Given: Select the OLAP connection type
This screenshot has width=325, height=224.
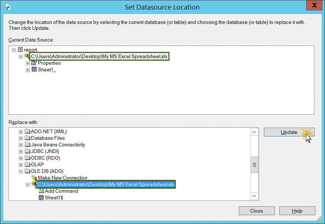Looking at the screenshot, I should point(37,164).
